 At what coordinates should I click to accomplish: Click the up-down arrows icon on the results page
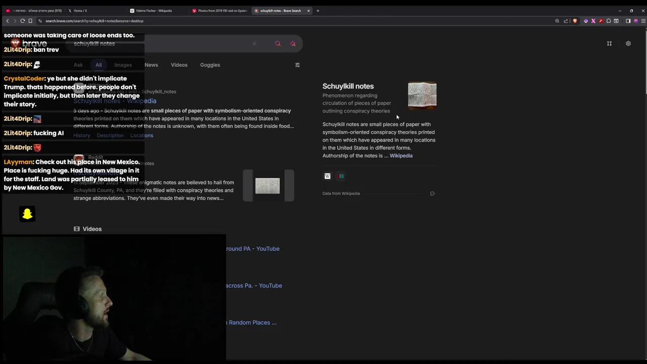[609, 43]
